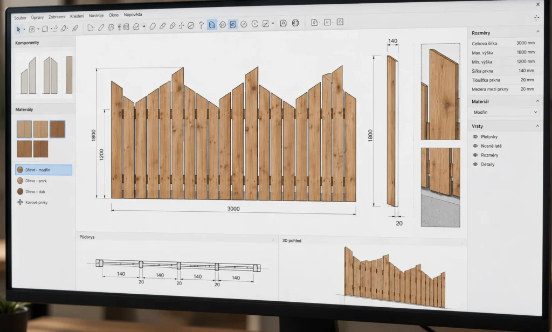Edit Celková šířka value 3000 mm
Image resolution: width=552 pixels, height=332 pixels.
click(525, 43)
